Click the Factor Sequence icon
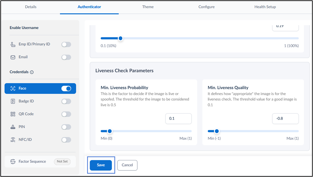The image size is (313, 177). click(x=13, y=161)
